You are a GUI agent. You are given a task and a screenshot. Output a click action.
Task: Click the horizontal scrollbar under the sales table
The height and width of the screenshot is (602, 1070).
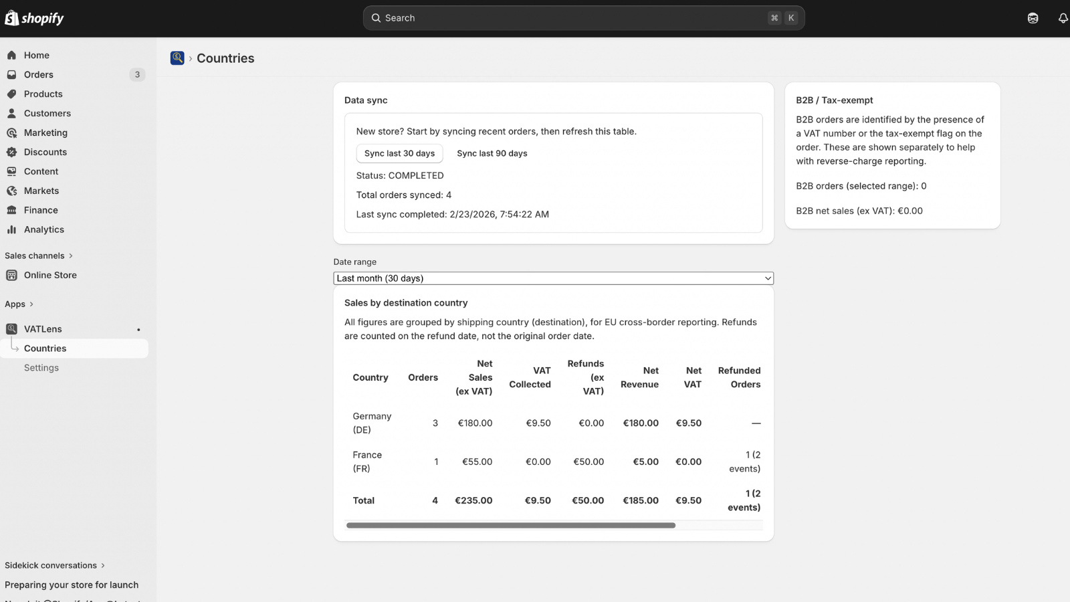[510, 526]
